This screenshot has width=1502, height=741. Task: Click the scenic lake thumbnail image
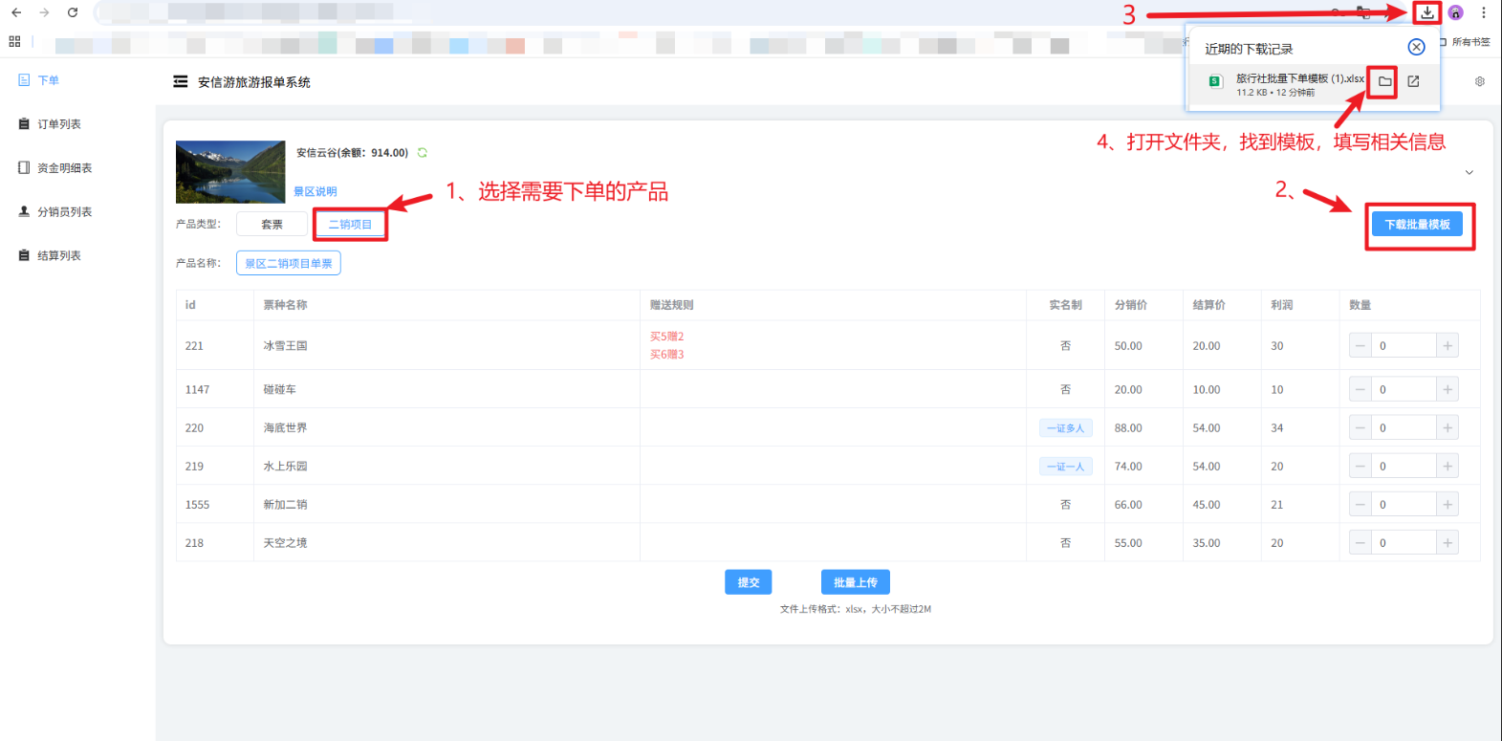(230, 172)
